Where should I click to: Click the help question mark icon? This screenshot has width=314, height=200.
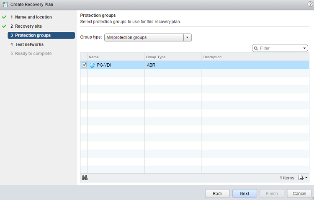310,4
